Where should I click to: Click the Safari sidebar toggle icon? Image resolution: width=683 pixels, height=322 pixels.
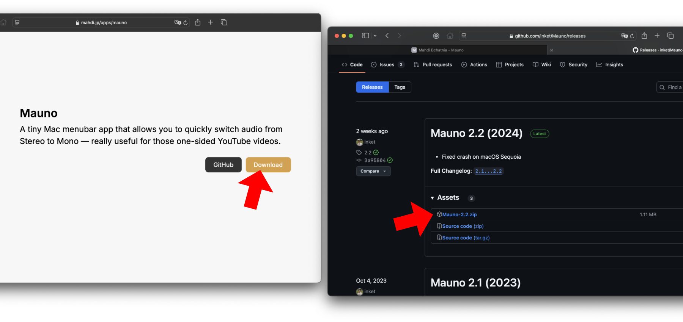[365, 36]
